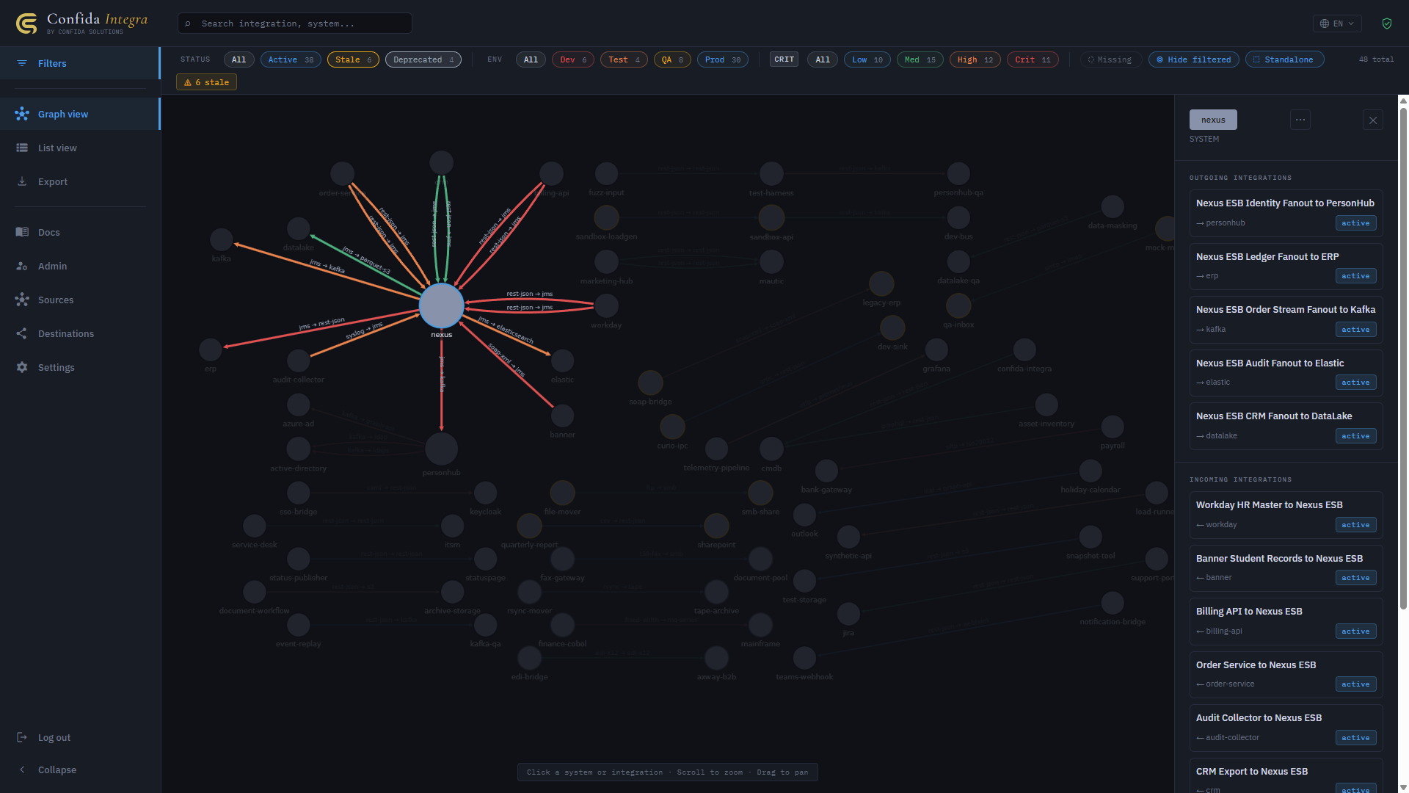Click the green shield status icon
The width and height of the screenshot is (1409, 793).
tap(1387, 23)
